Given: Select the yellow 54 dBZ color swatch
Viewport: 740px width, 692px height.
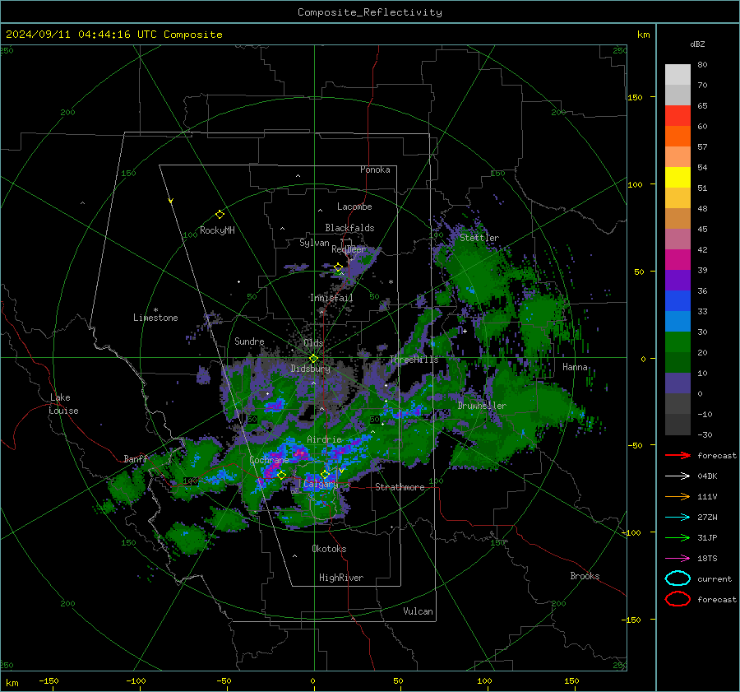Looking at the screenshot, I should click(678, 178).
